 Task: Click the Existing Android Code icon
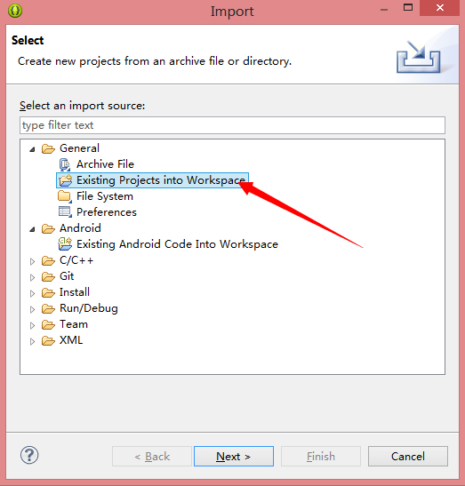pos(65,244)
